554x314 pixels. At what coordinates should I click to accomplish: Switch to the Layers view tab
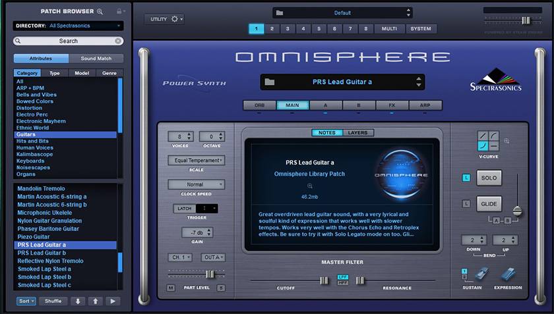[357, 133]
